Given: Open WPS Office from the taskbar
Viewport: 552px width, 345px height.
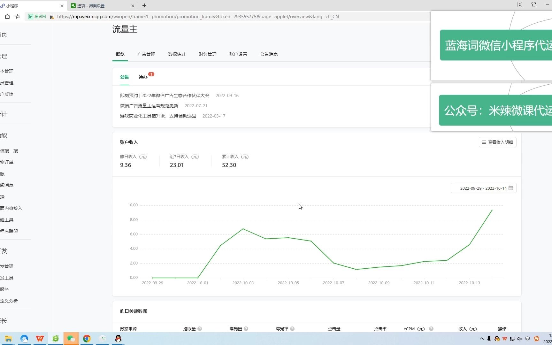Looking at the screenshot, I should pyautogui.click(x=40, y=339).
